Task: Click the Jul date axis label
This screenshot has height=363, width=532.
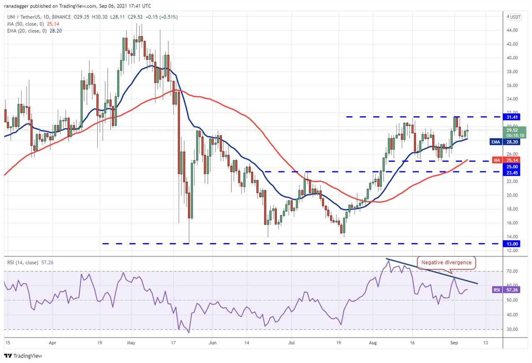Action: tap(291, 344)
